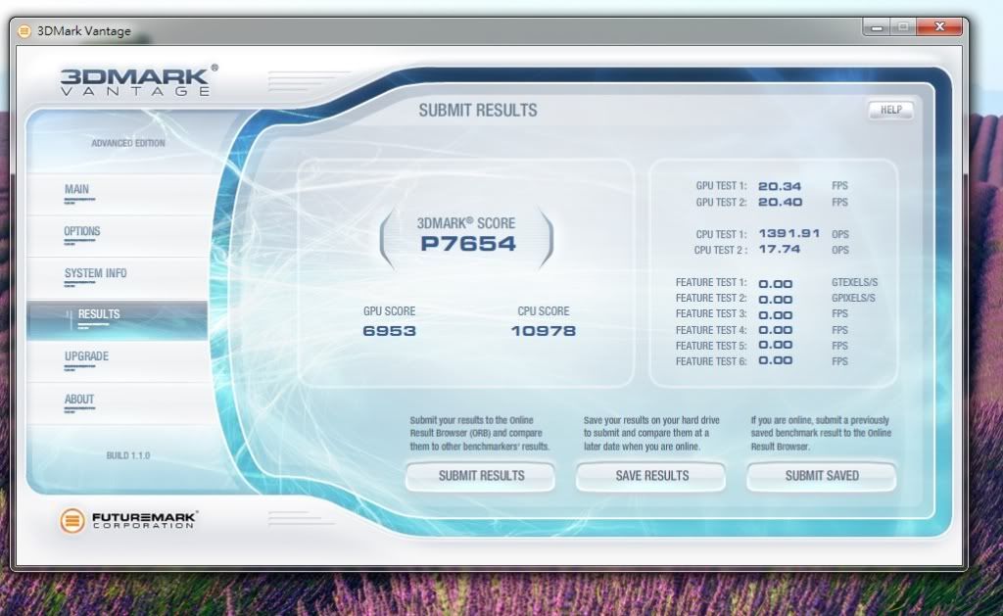Image resolution: width=1003 pixels, height=616 pixels.
Task: Click the Futuremark Corporation logo
Action: tap(129, 520)
